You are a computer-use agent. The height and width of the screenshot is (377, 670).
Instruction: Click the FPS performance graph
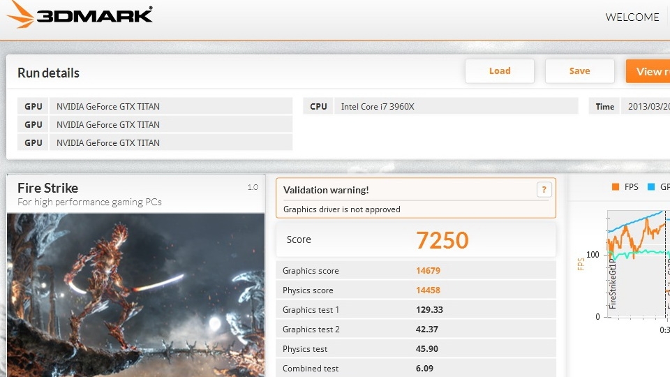[638, 264]
